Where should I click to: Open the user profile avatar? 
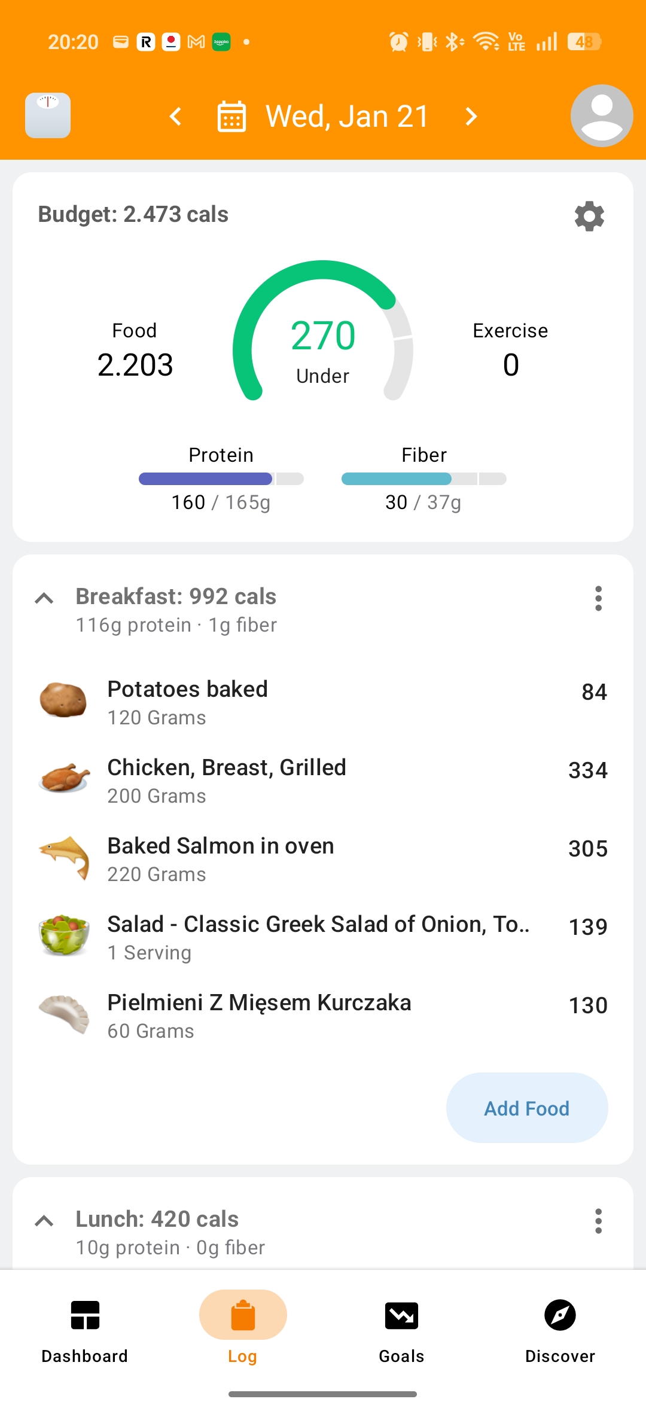(601, 115)
